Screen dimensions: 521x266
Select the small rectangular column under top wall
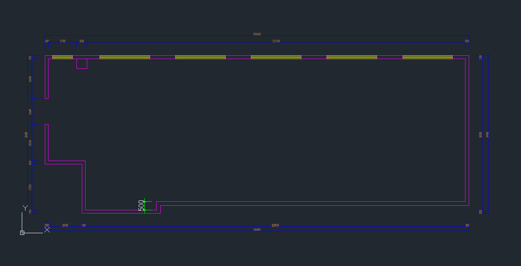[x=82, y=64]
